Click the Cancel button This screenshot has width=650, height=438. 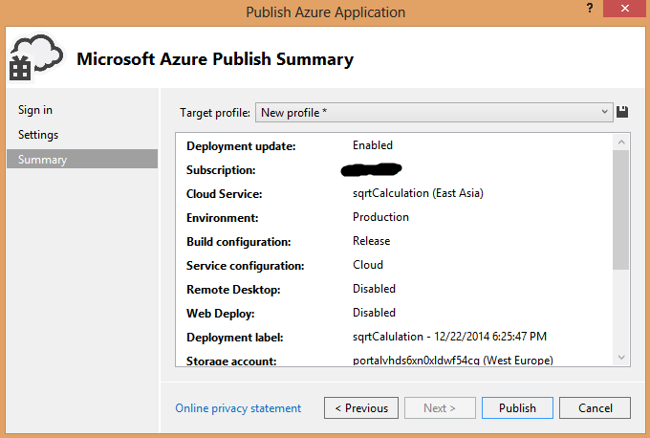coord(596,408)
